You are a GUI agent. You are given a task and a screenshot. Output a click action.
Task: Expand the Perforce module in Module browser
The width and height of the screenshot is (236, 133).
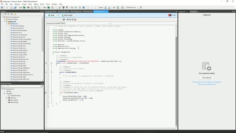point(7,98)
